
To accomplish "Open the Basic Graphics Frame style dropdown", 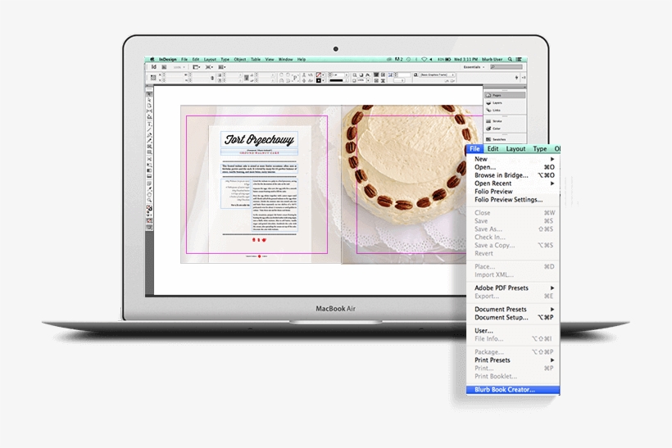I will pyautogui.click(x=437, y=75).
